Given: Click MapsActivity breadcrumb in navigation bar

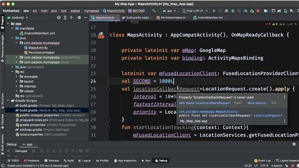Looking at the screenshot, I should [114, 11].
